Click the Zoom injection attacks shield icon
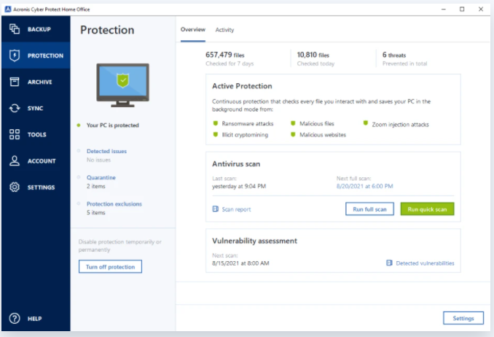Screen dimensions: 494x337 point(366,123)
